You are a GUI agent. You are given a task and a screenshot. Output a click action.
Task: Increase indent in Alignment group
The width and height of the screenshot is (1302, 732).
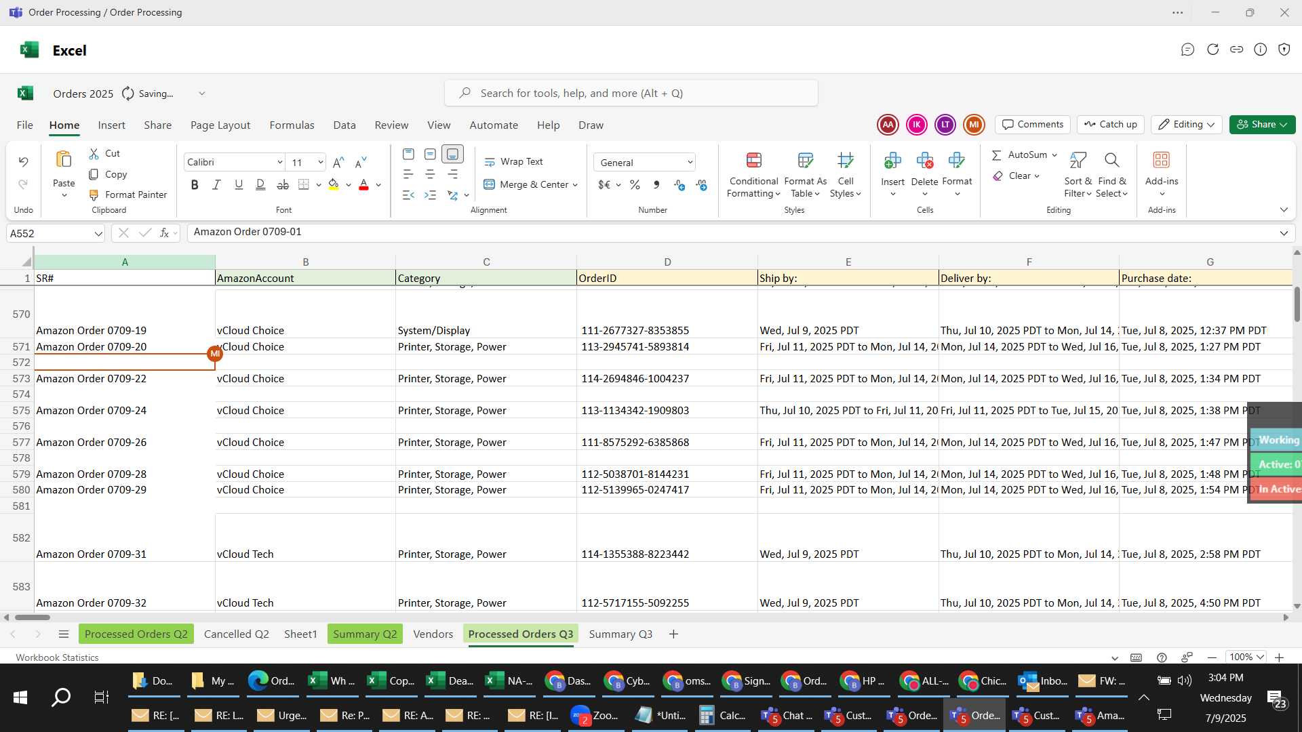coord(430,195)
